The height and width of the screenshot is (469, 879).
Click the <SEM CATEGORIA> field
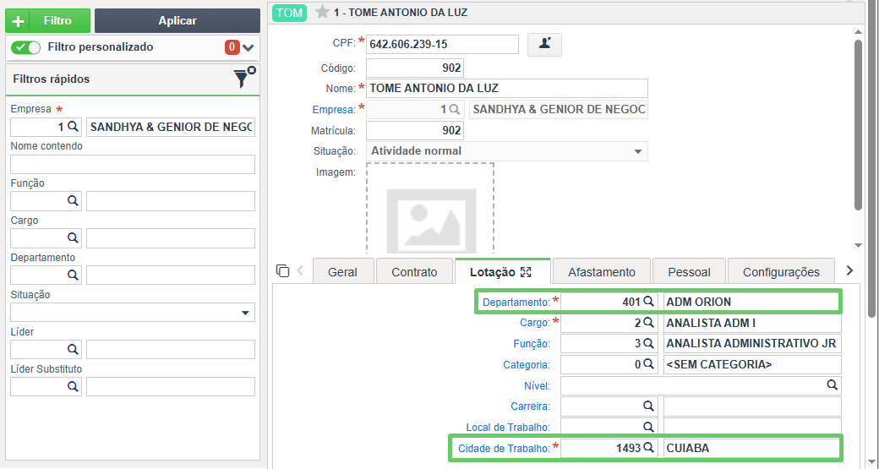click(x=752, y=364)
